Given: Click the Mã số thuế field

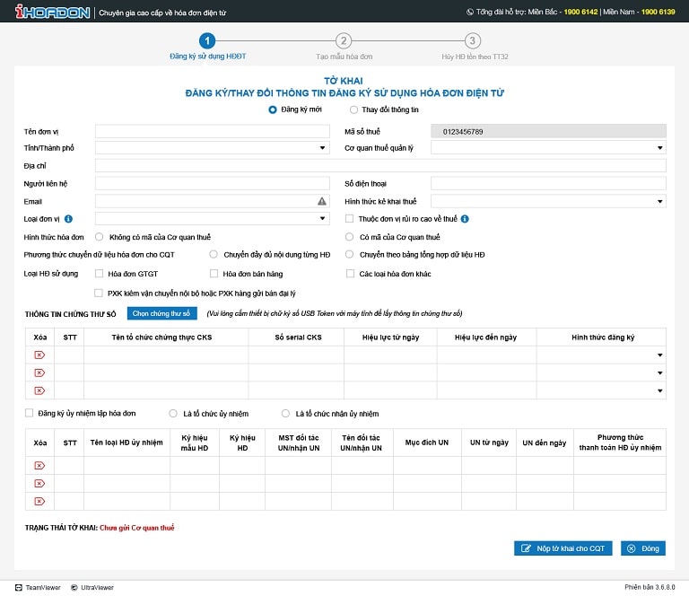Looking at the screenshot, I should pos(548,131).
